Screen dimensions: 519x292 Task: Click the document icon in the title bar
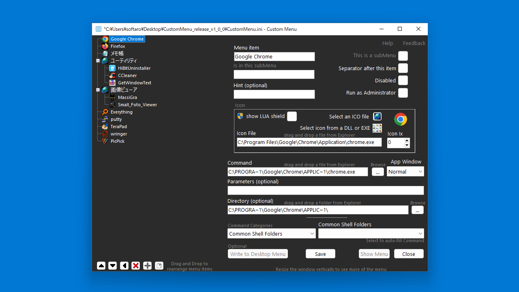[x=99, y=29]
